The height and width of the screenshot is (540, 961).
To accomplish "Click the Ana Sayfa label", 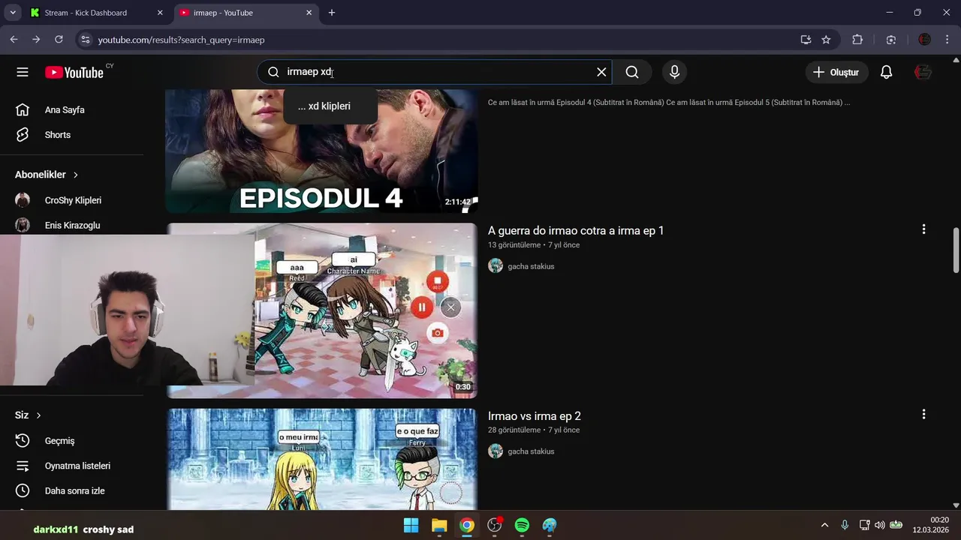I will [x=65, y=110].
